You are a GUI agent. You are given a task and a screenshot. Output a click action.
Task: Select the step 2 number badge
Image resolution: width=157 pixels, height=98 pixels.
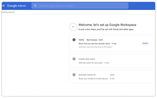point(74,59)
